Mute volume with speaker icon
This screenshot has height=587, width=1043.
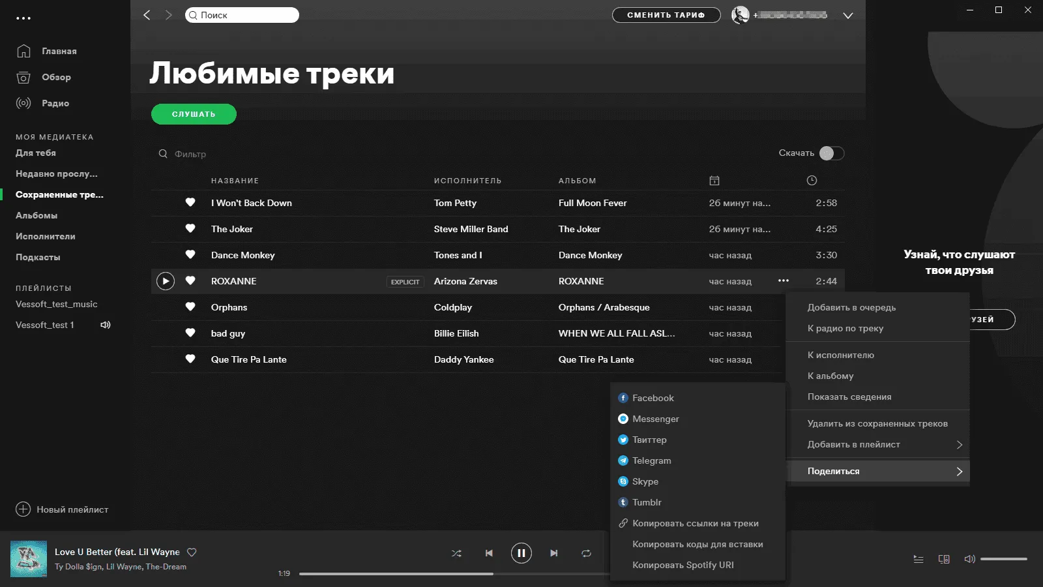click(969, 559)
